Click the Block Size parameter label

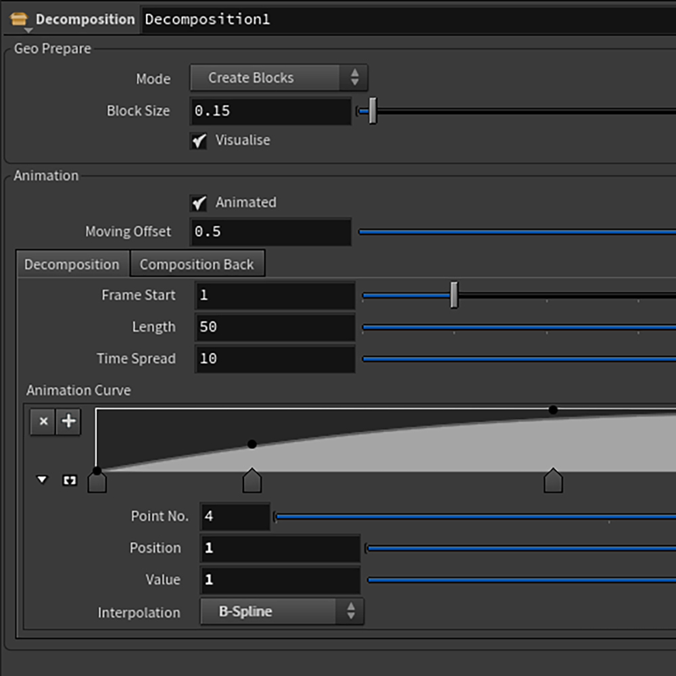[139, 111]
